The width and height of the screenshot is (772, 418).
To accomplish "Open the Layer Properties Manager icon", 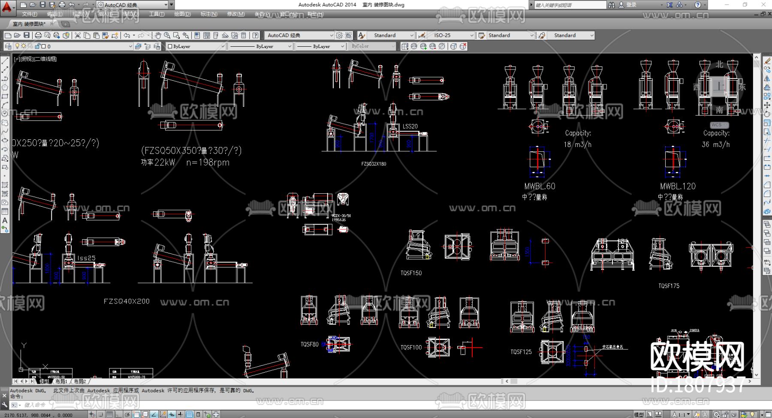I will 8,46.
